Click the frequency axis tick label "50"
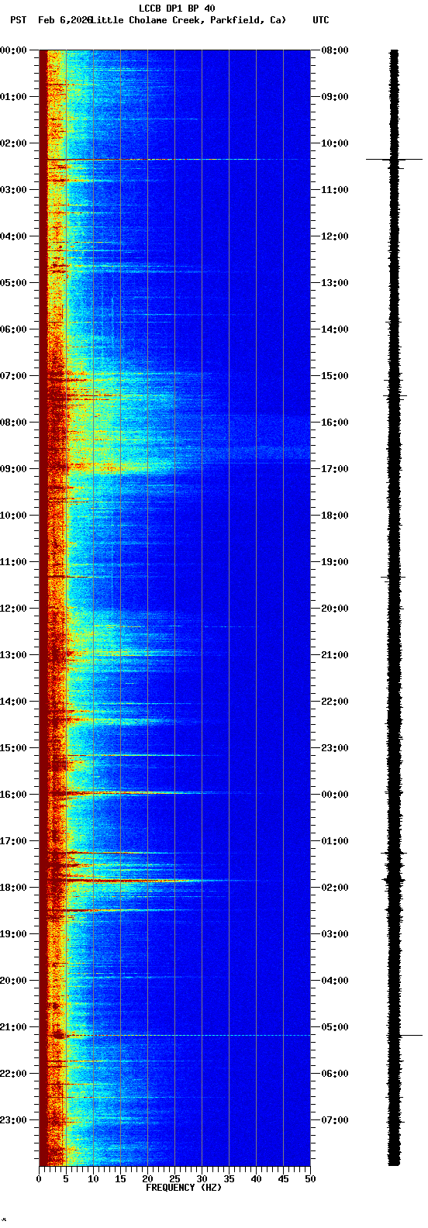 pyautogui.click(x=310, y=1179)
